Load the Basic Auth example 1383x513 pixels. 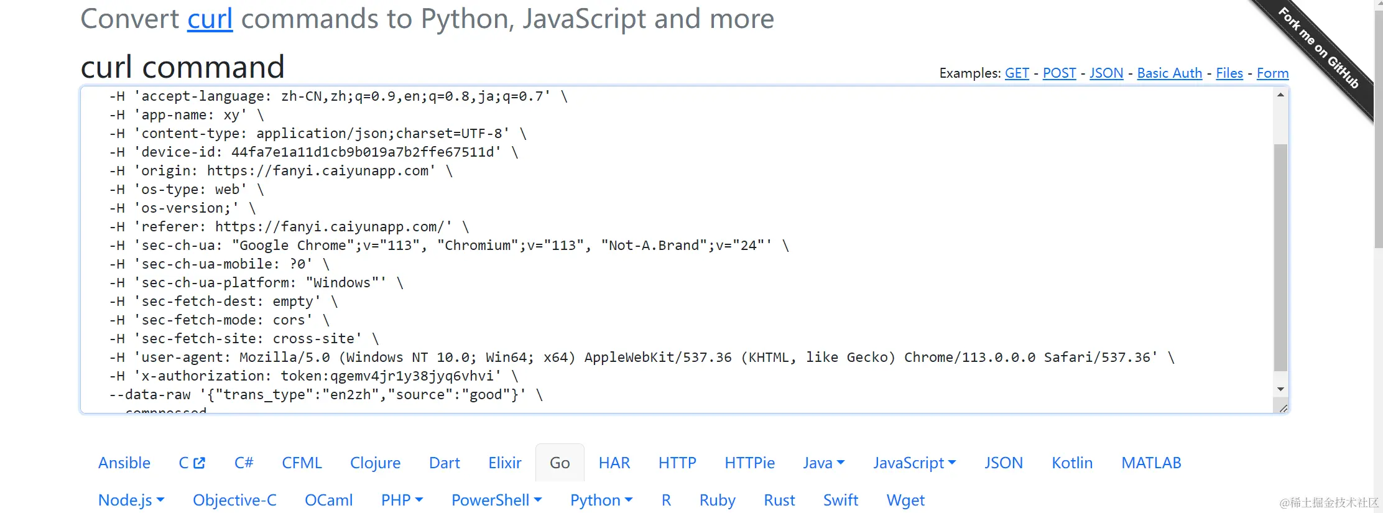tap(1170, 73)
